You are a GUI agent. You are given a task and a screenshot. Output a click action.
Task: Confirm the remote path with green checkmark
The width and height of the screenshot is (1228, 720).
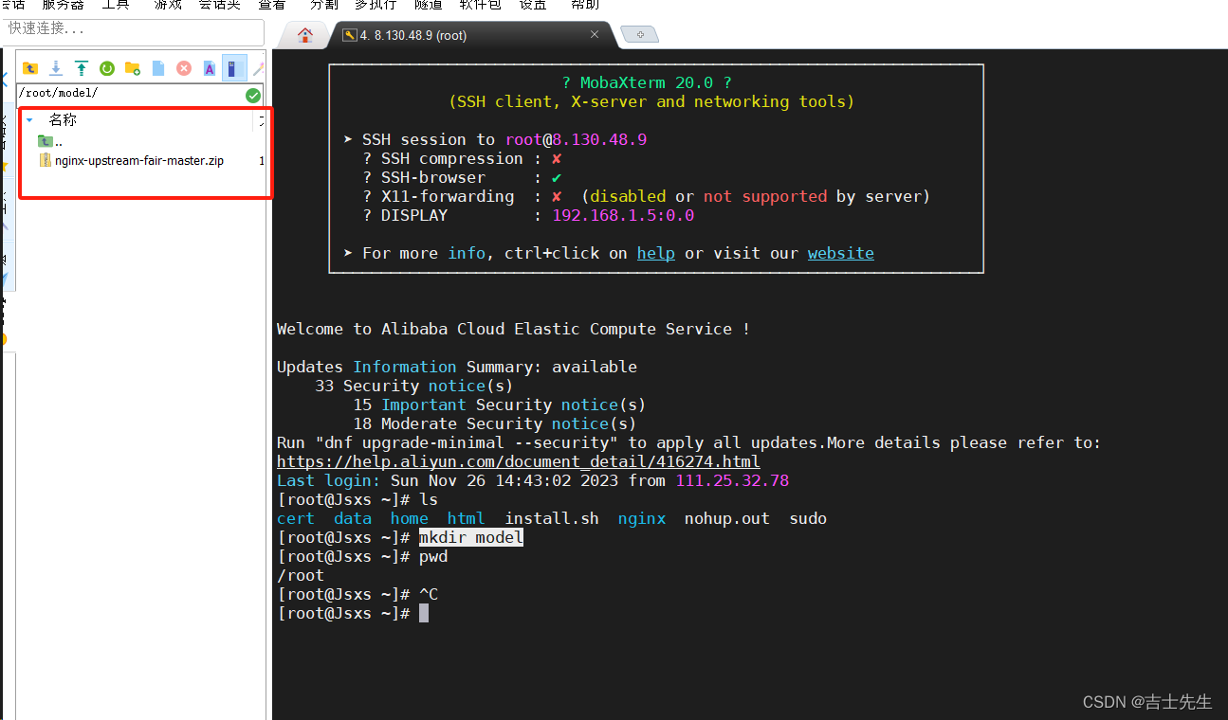tap(253, 95)
